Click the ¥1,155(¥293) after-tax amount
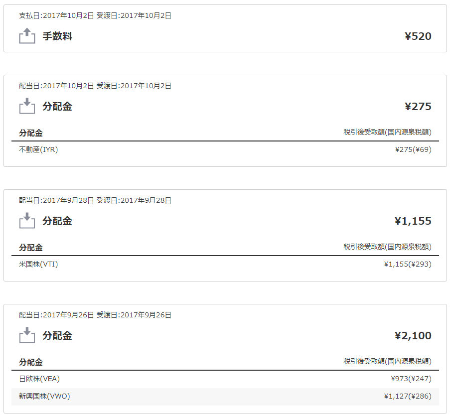450x418 pixels. click(407, 264)
